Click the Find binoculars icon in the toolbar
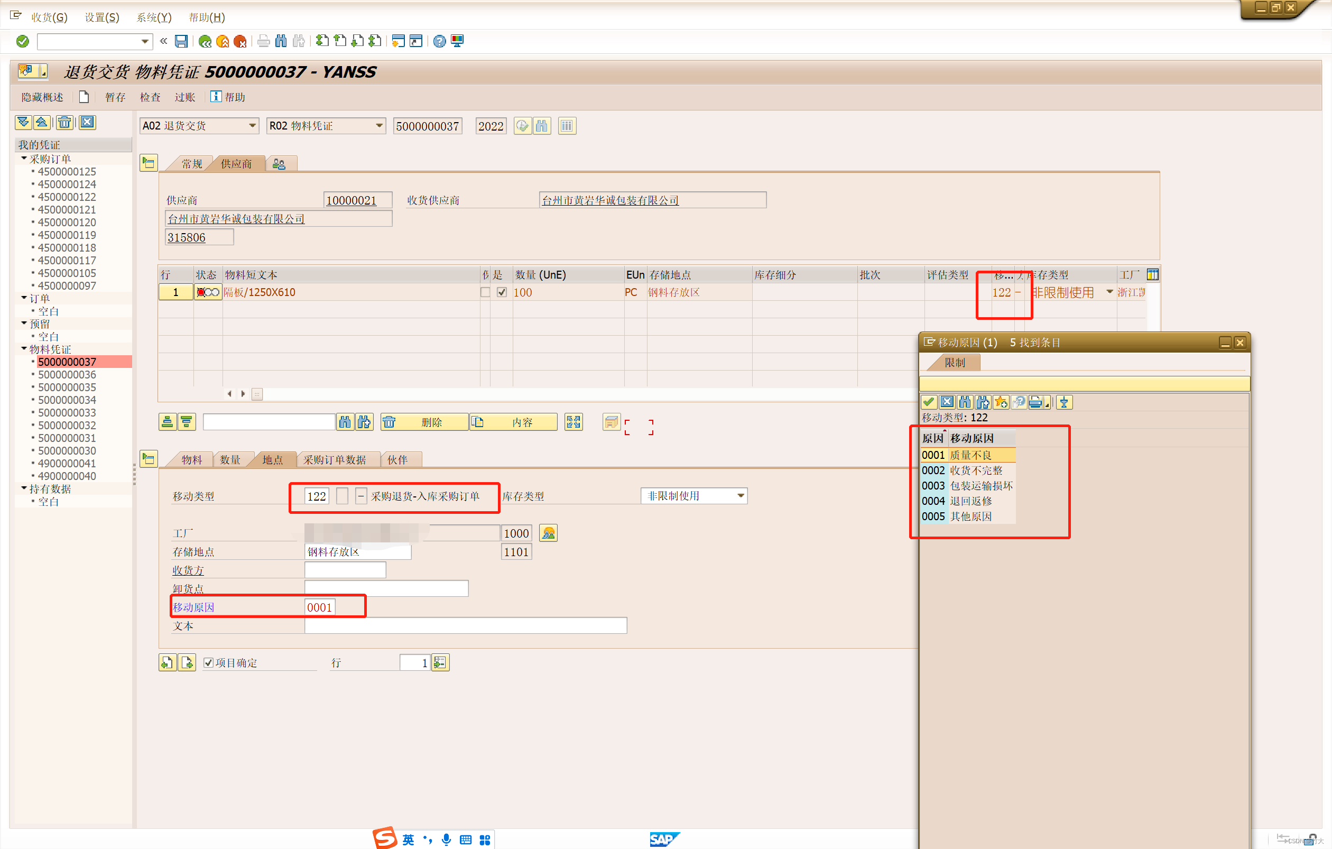The image size is (1332, 849). [x=281, y=41]
